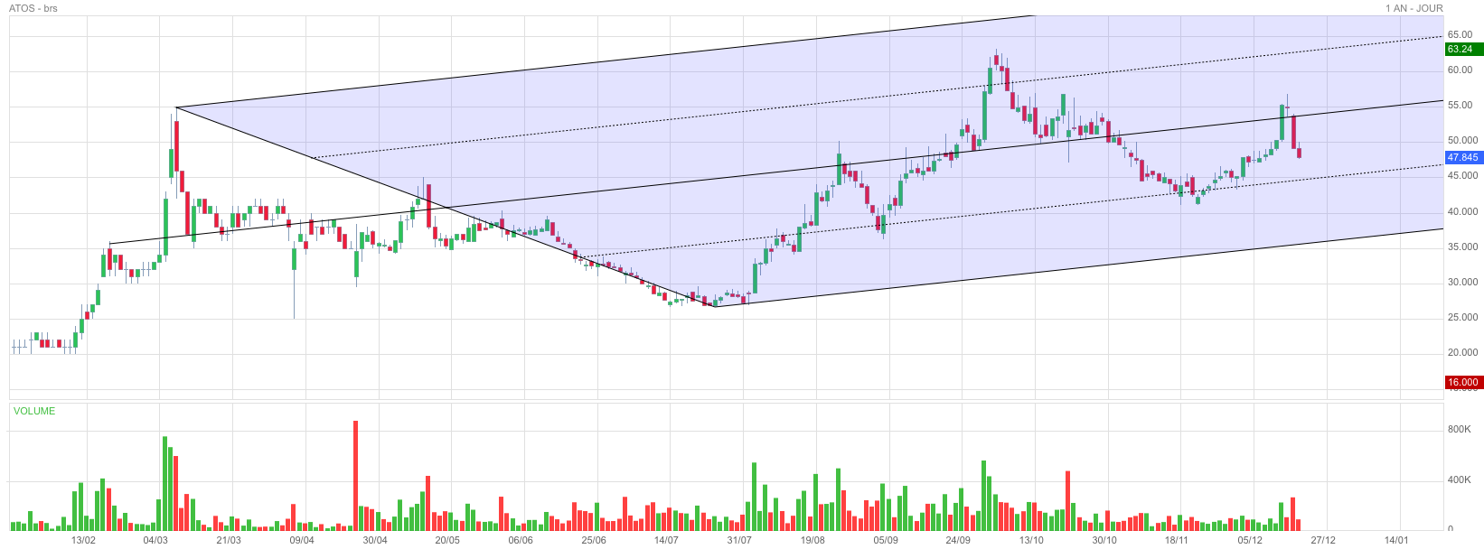The height and width of the screenshot is (549, 1484).
Task: Select the tallest green volume bar
Action: 165,483
